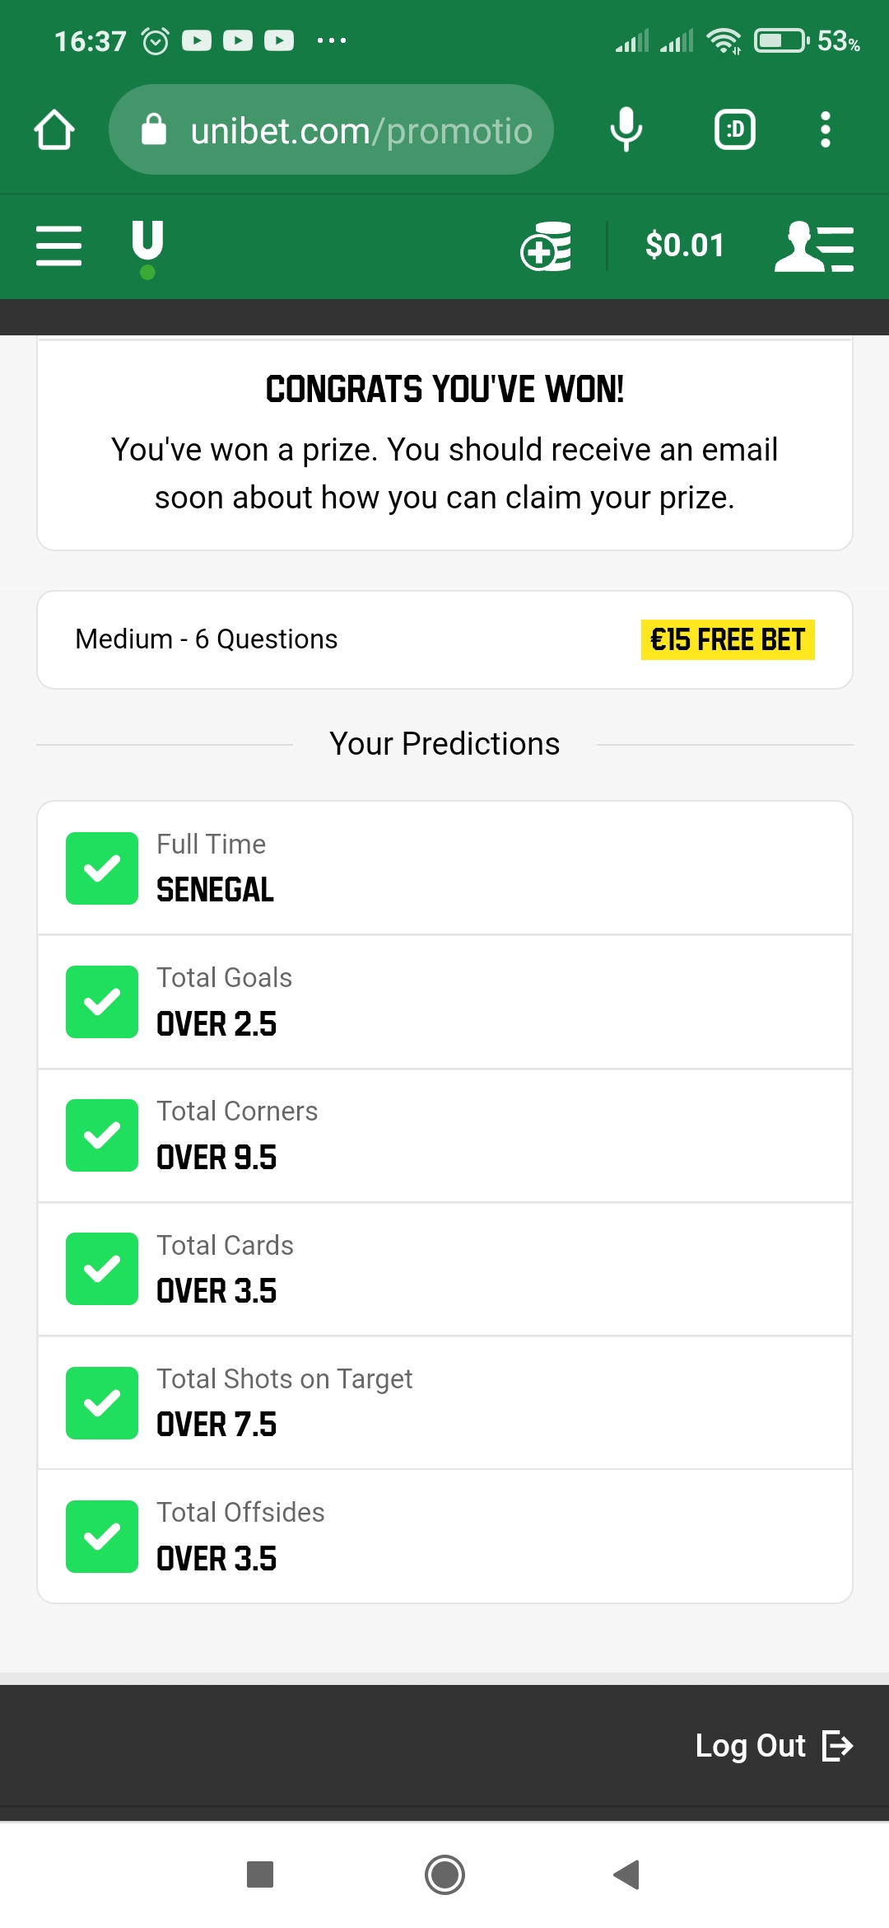Tap the browser home icon
The width and height of the screenshot is (889, 1928).
pos(54,130)
